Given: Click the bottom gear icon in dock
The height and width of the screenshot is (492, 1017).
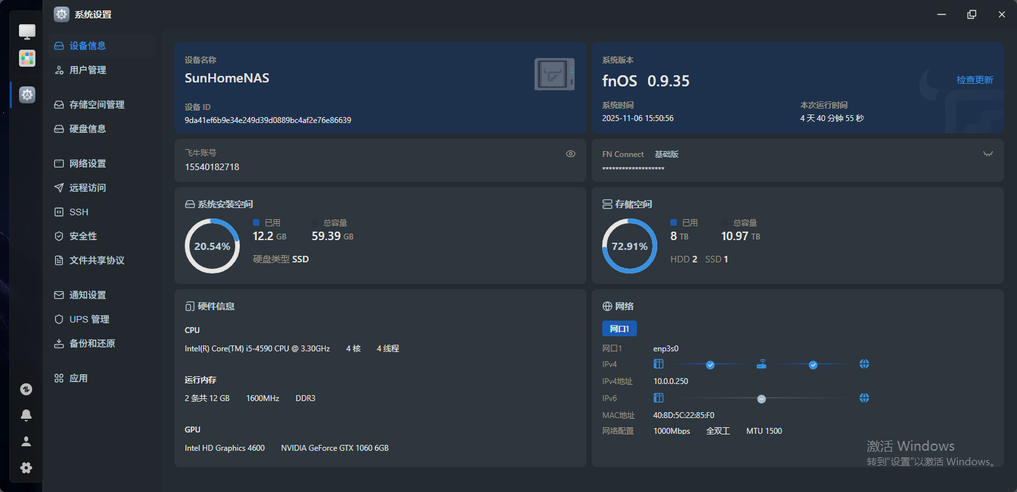Looking at the screenshot, I should 26,468.
